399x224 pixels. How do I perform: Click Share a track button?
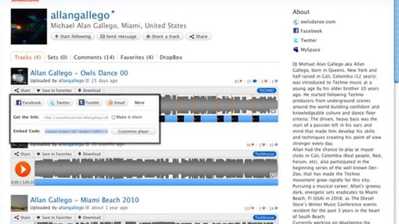[163, 37]
